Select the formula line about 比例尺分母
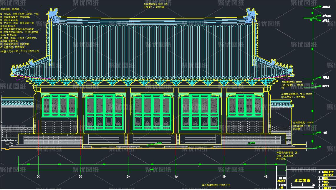This screenshot has width=336, height=190. 20,51
